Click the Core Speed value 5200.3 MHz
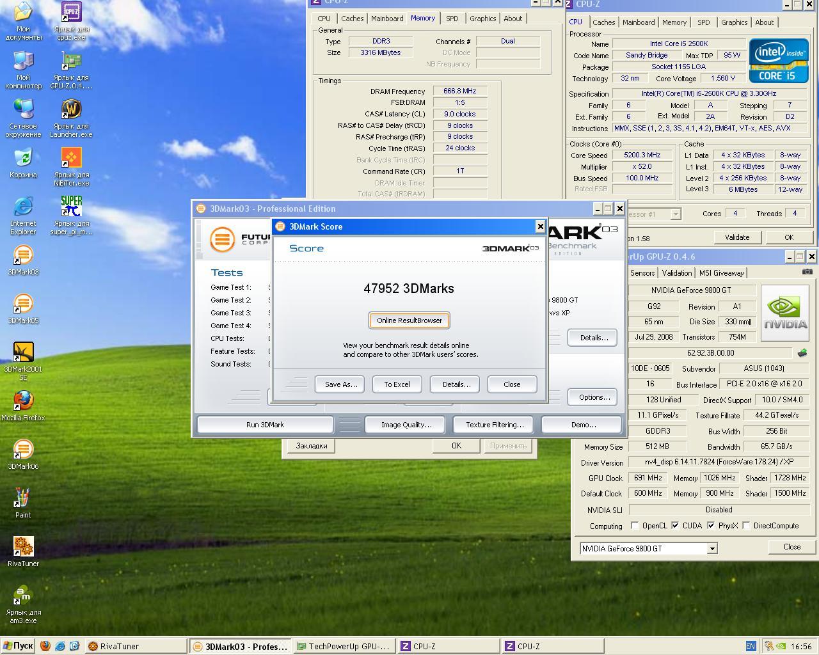The width and height of the screenshot is (819, 655). [x=642, y=155]
